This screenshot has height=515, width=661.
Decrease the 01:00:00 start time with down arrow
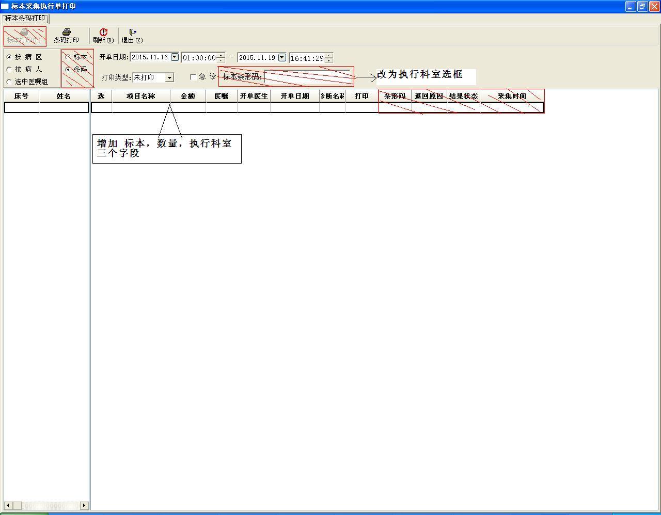pyautogui.click(x=221, y=60)
